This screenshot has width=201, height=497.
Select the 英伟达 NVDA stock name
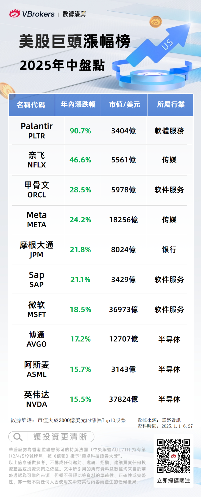(x=37, y=399)
